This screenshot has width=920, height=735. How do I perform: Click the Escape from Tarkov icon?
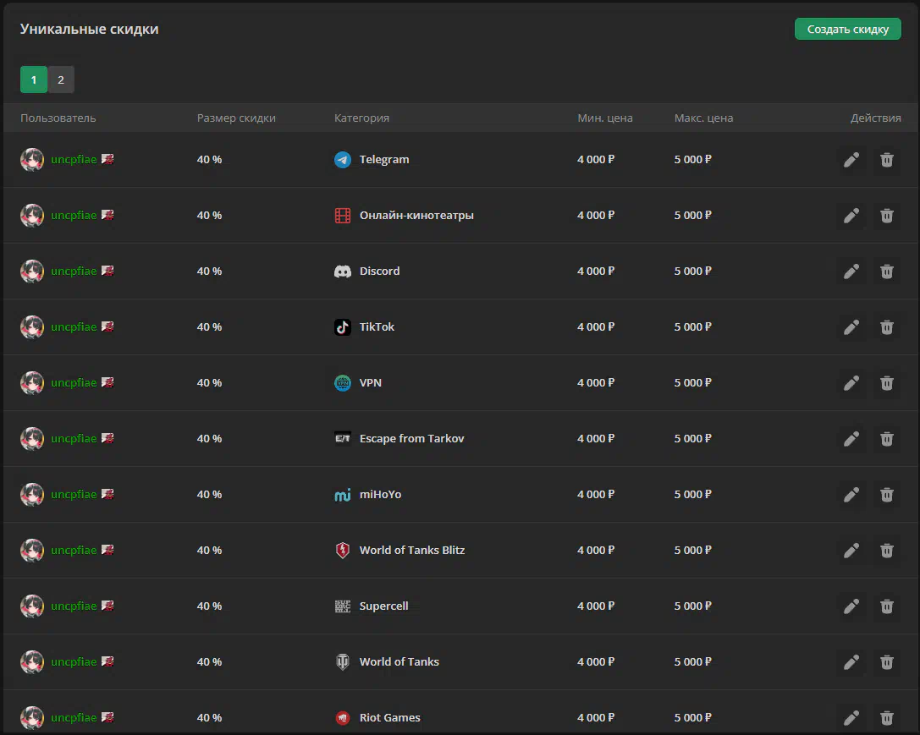tap(343, 438)
